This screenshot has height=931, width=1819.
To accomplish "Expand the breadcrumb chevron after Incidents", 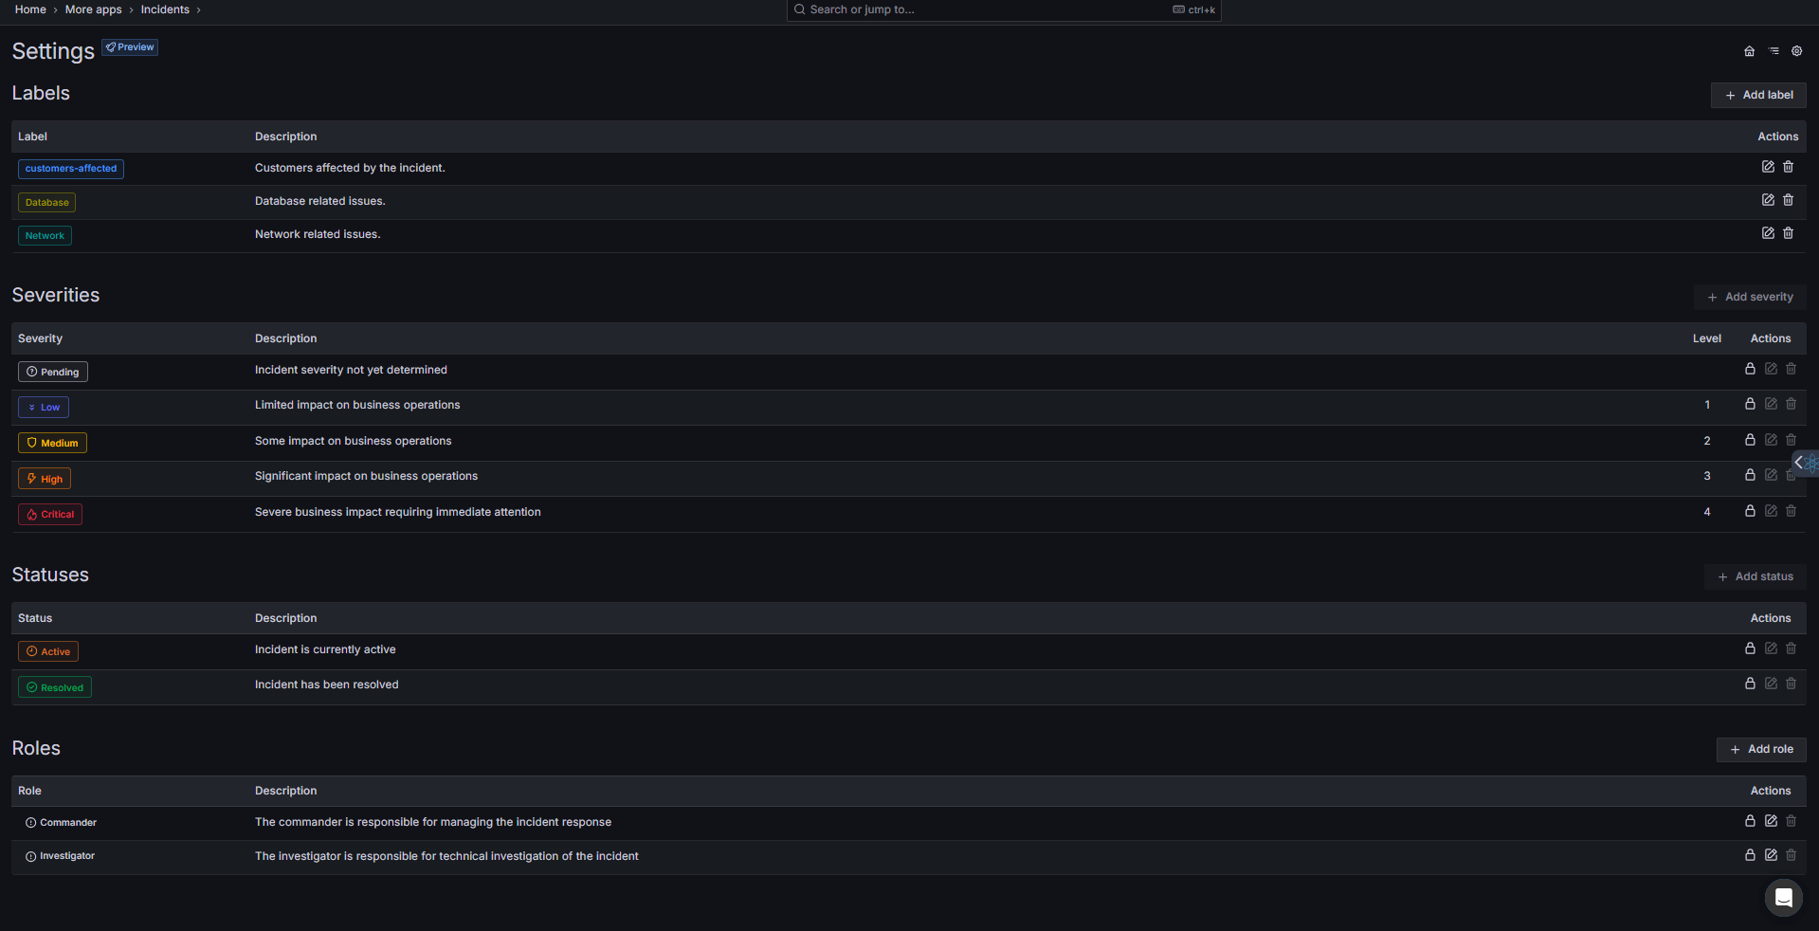I will (x=199, y=9).
